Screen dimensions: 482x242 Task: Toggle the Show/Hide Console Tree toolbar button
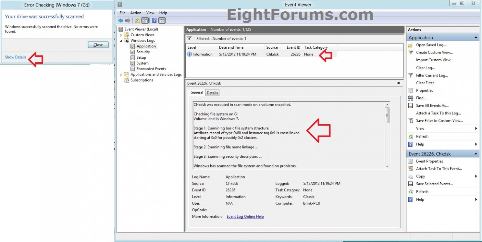[145, 21]
